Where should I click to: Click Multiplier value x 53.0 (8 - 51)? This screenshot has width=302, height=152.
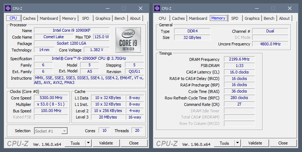click(51, 104)
